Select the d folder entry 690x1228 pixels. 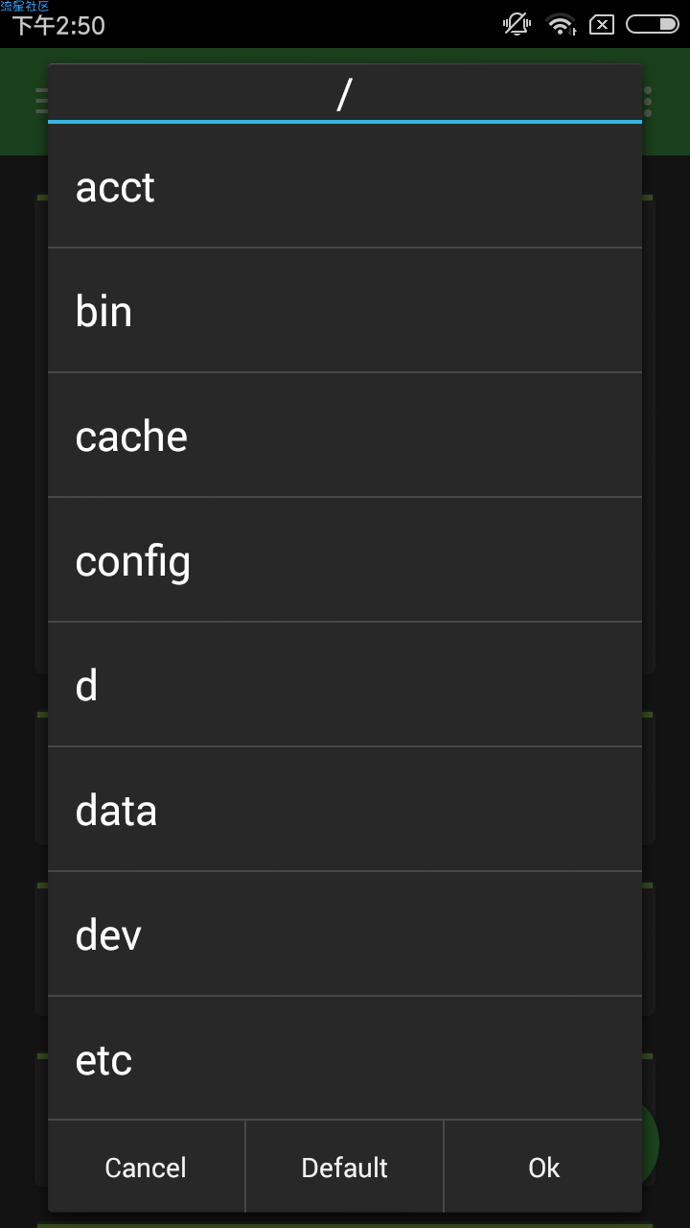tap(345, 685)
